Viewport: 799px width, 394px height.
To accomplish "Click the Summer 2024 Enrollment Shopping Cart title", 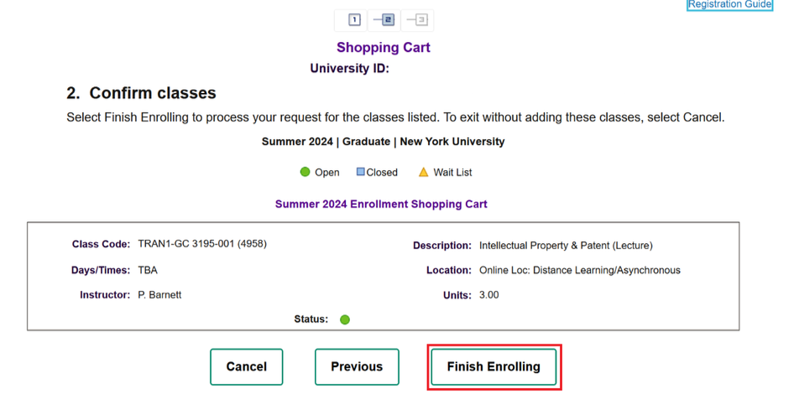I will pyautogui.click(x=381, y=205).
